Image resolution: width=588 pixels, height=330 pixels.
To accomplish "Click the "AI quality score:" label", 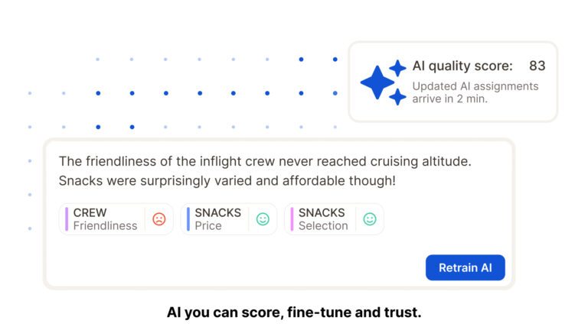I will (x=462, y=66).
